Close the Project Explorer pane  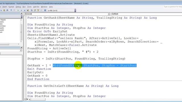pyautogui.click(x=21, y=13)
